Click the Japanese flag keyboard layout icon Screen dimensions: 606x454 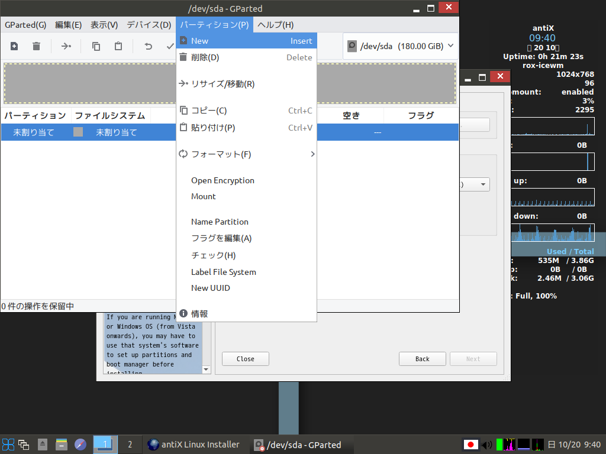tap(470, 445)
